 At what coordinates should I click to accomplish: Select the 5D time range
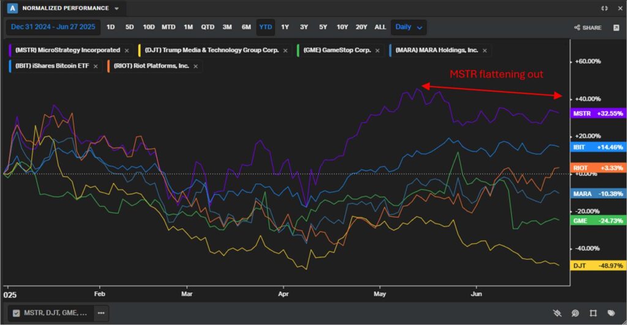[130, 27]
